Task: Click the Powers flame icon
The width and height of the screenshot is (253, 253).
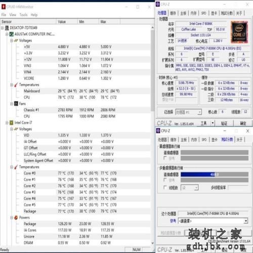Action: pyautogui.click(x=16, y=218)
